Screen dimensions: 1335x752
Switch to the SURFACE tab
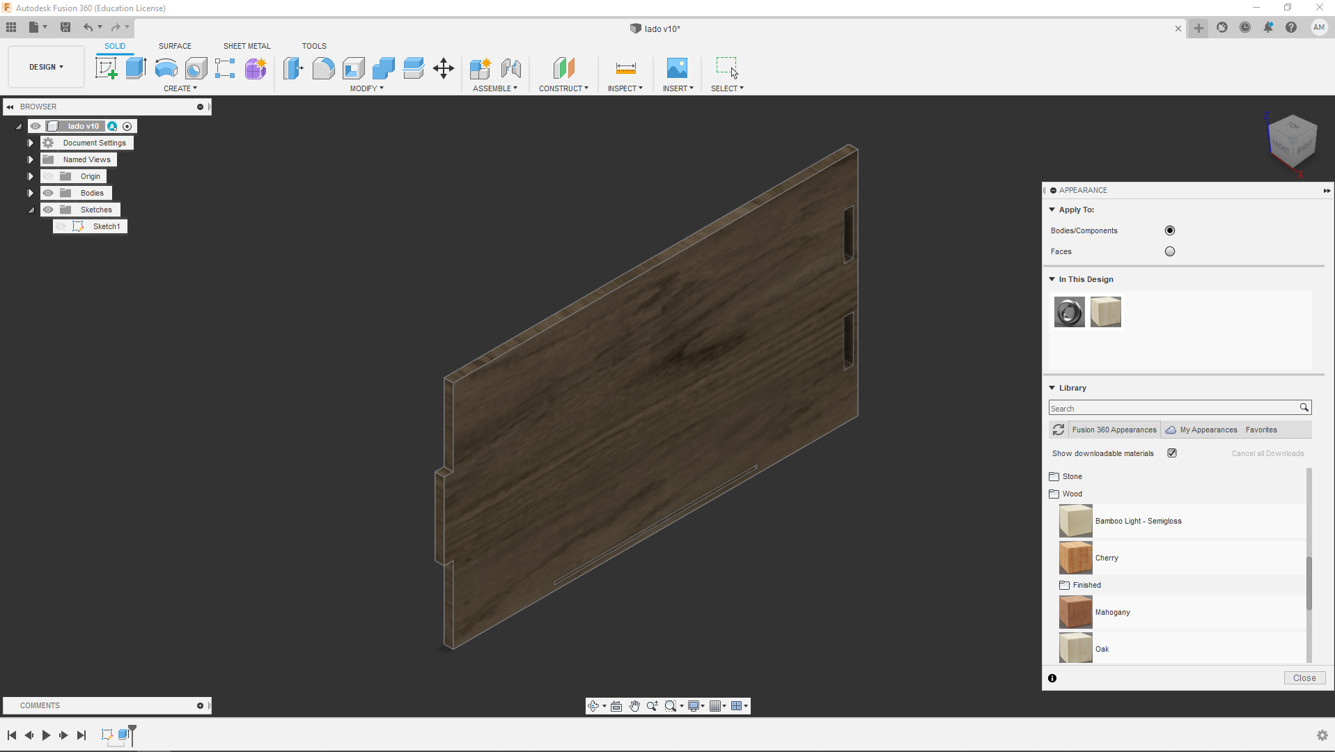pyautogui.click(x=175, y=46)
